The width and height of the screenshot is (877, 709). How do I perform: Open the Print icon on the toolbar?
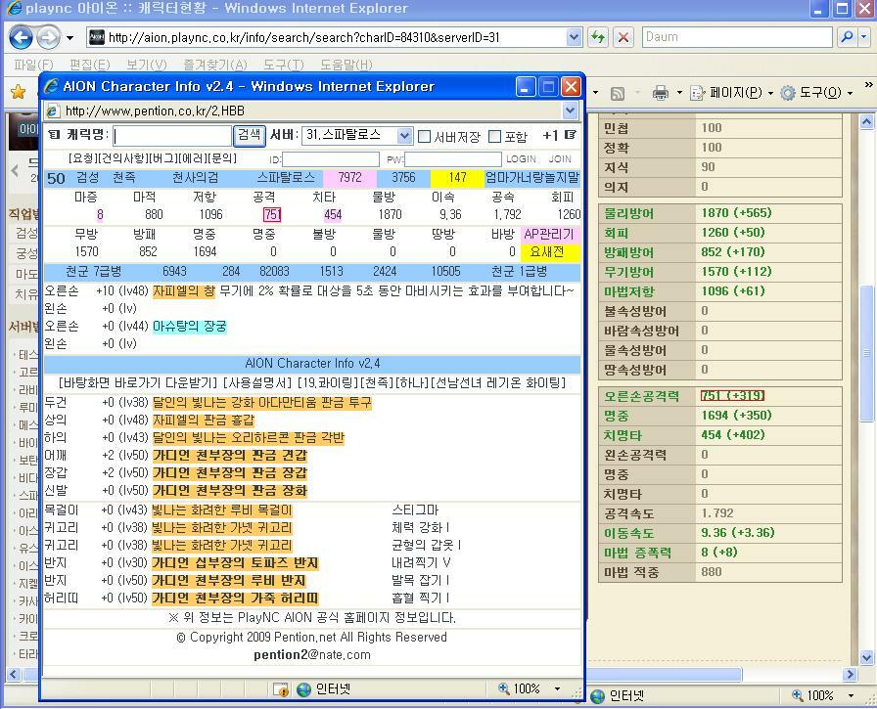click(x=661, y=92)
